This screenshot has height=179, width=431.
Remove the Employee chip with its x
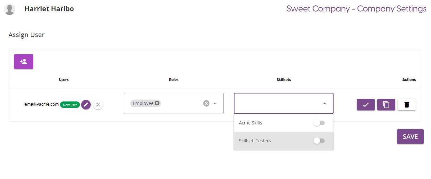click(157, 103)
